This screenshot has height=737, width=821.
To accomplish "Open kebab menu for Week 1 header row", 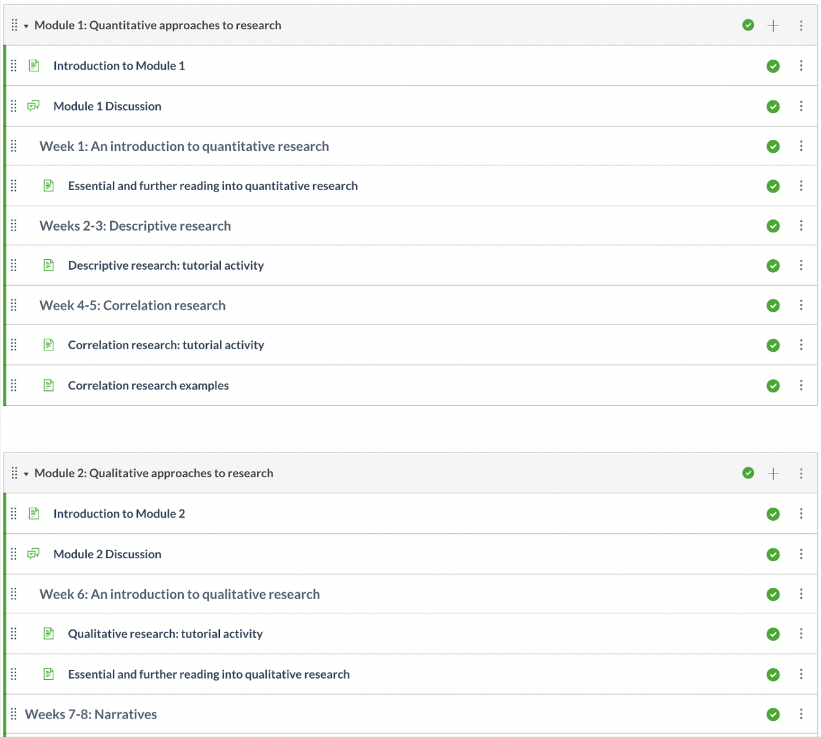I will pyautogui.click(x=801, y=146).
